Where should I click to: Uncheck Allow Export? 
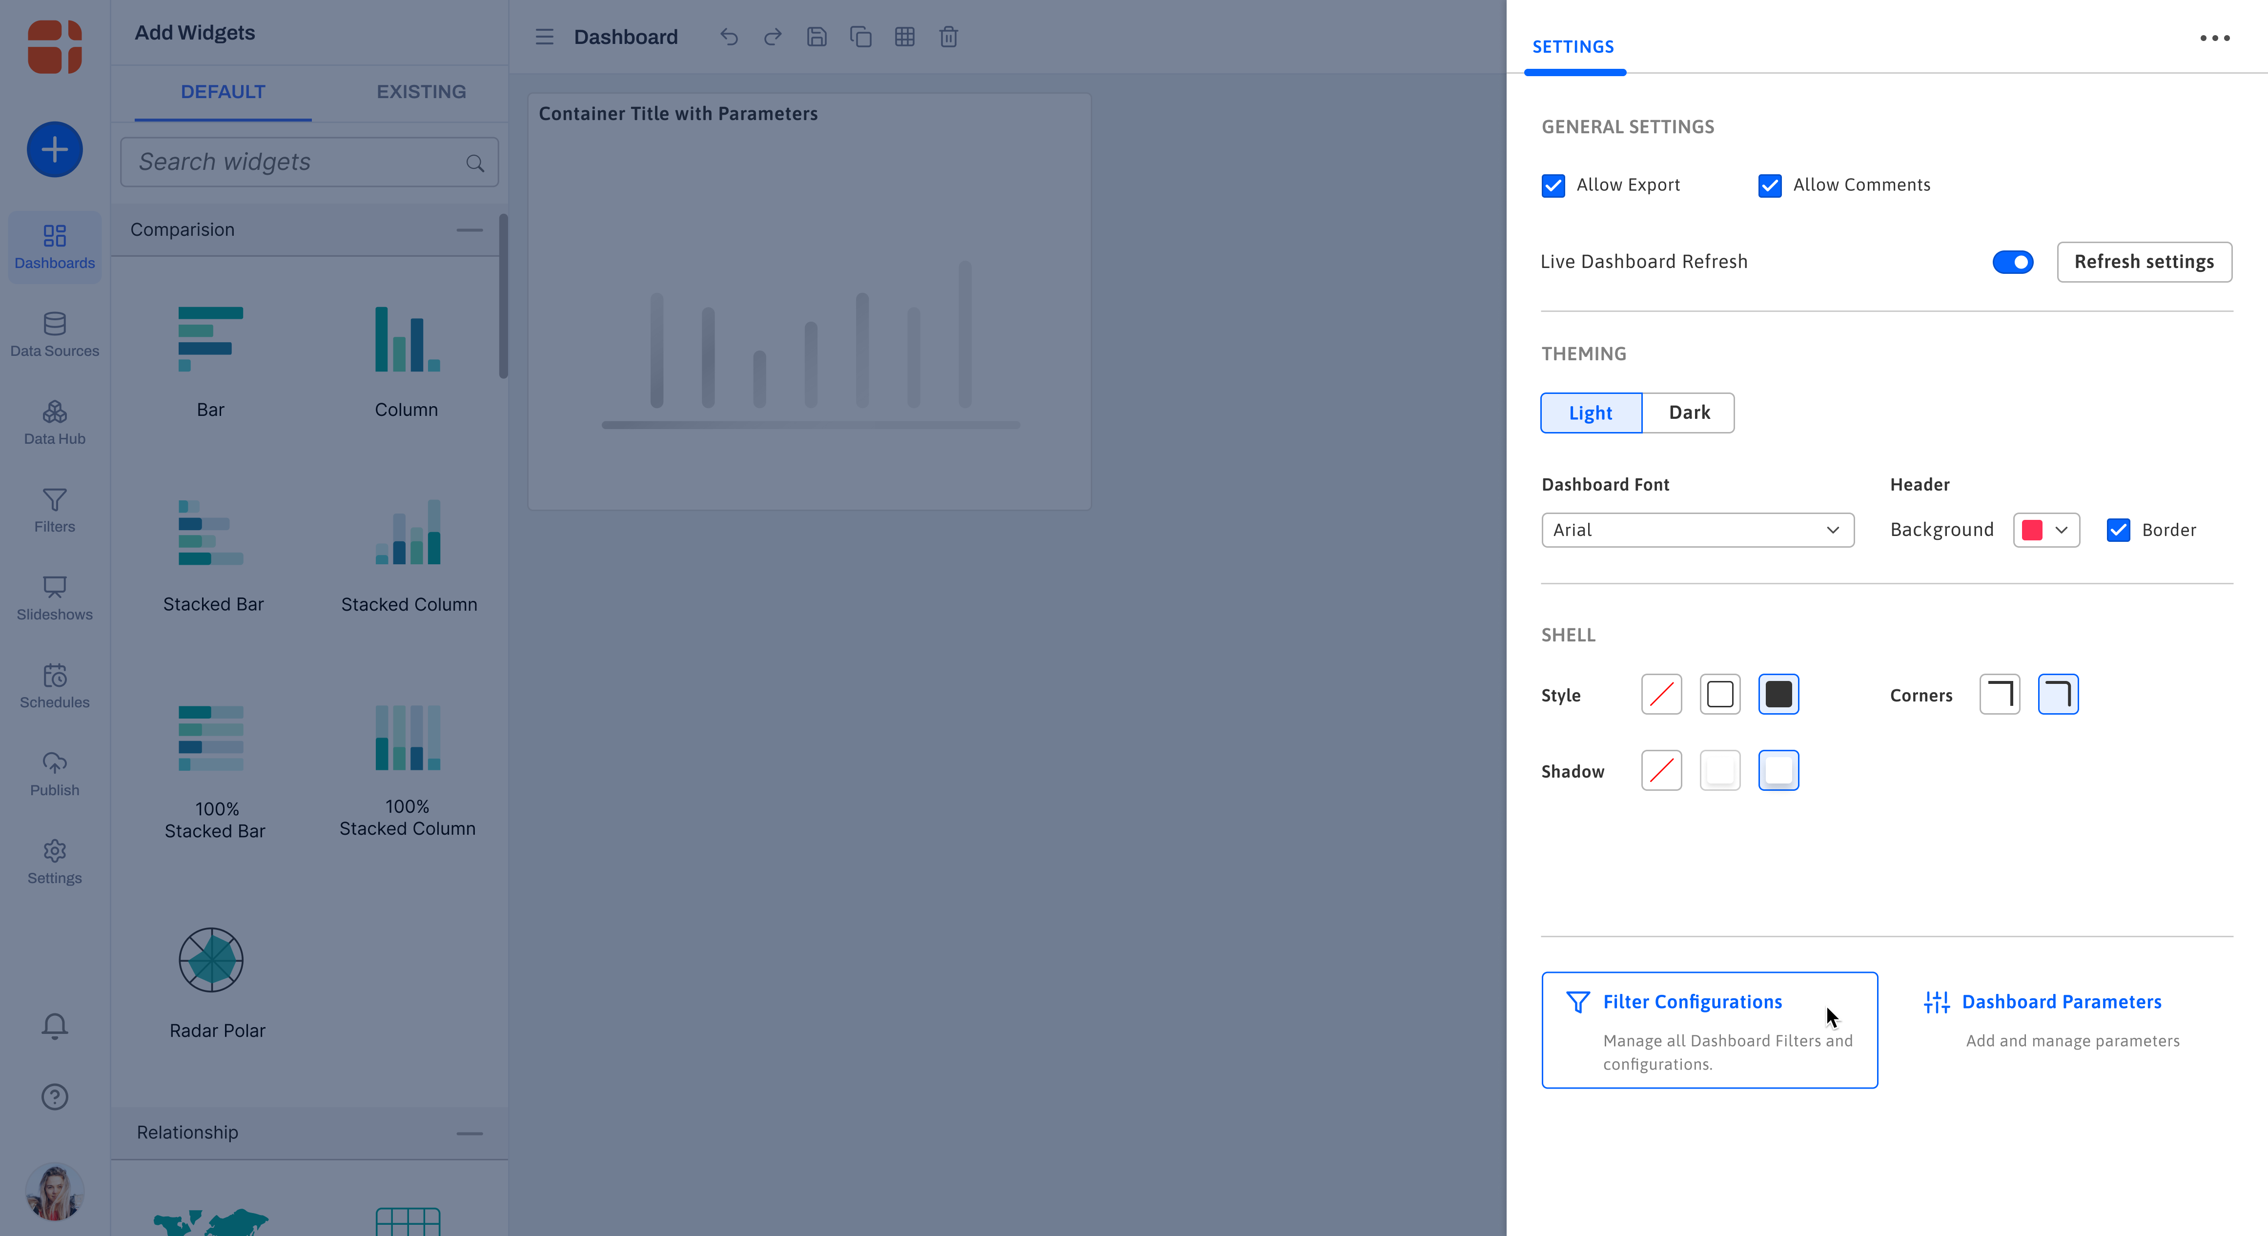(1553, 186)
